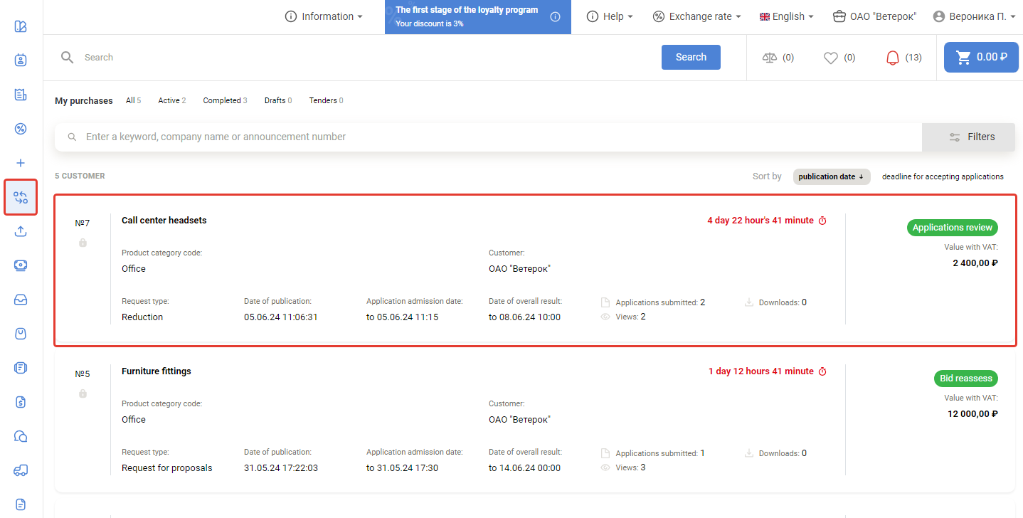Click the blue Search button
The image size is (1023, 518).
[x=691, y=58]
